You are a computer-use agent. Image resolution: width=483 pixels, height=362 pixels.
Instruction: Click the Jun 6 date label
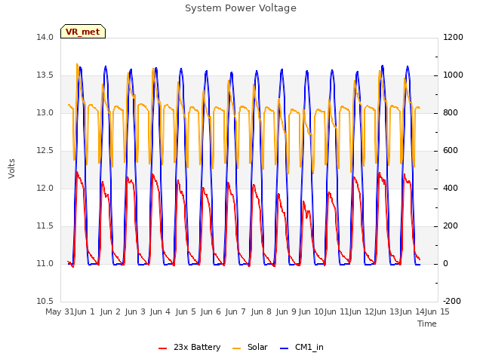(211, 311)
